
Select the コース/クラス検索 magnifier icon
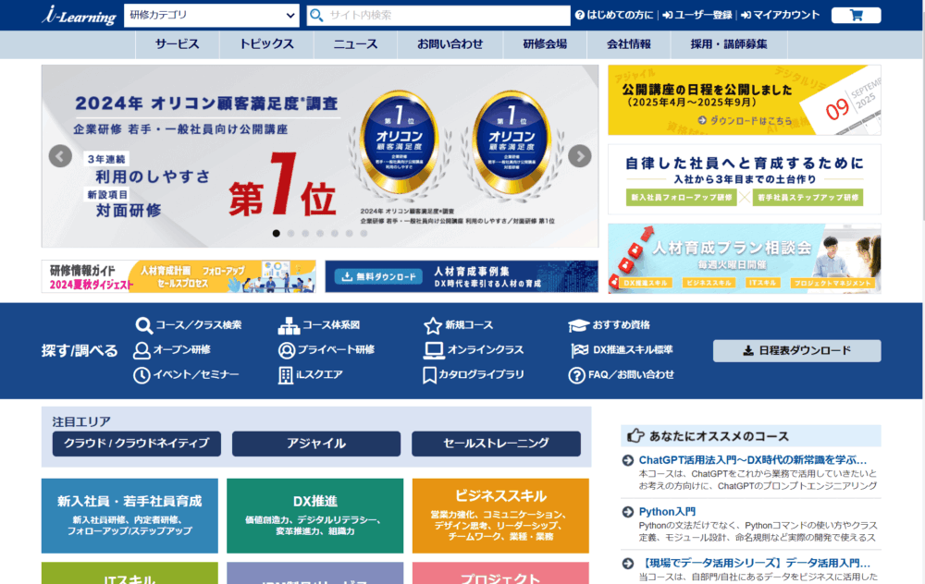point(144,325)
